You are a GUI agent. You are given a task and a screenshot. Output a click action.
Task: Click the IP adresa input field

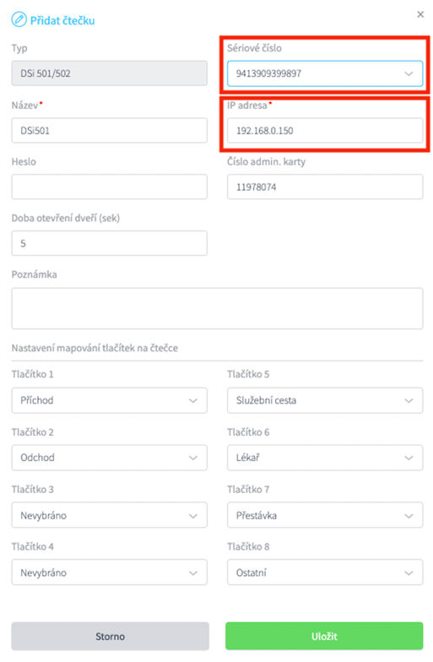(x=324, y=130)
